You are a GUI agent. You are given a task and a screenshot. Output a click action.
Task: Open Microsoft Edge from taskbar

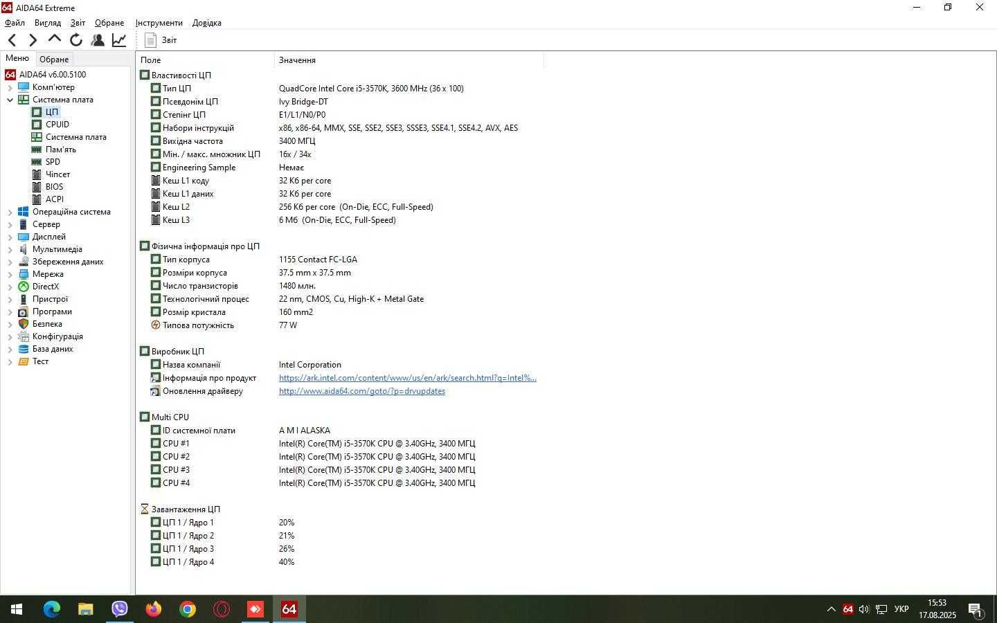click(51, 609)
